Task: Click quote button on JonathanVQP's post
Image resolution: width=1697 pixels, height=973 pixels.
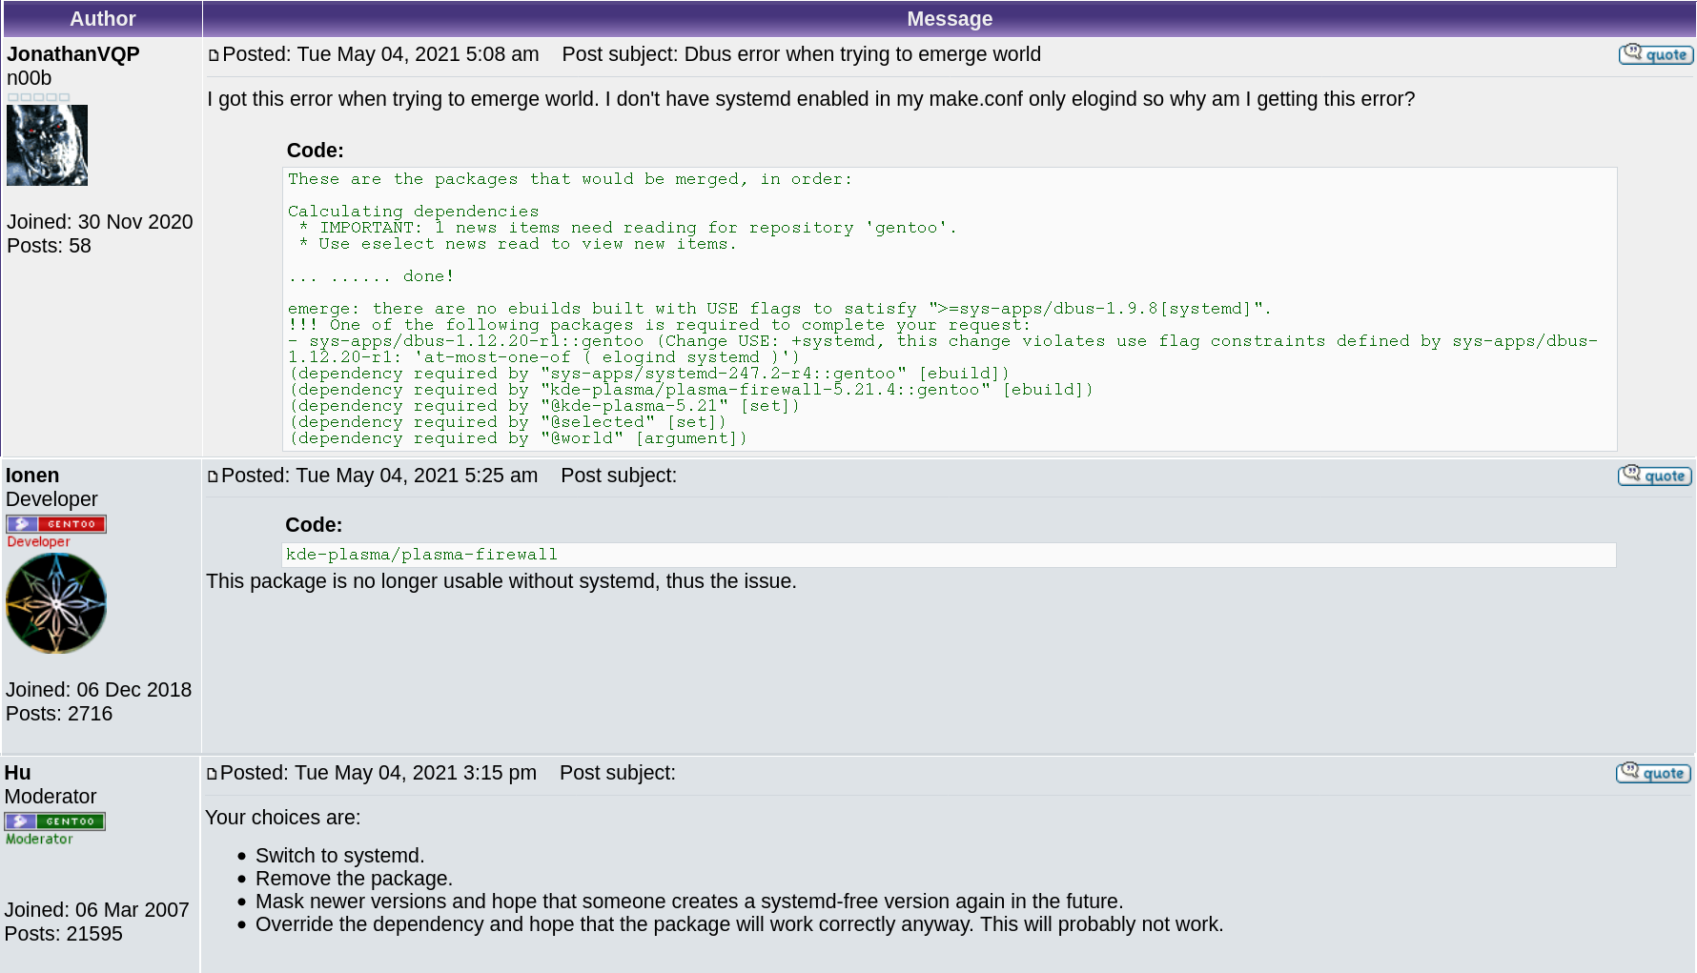Action: 1655,54
